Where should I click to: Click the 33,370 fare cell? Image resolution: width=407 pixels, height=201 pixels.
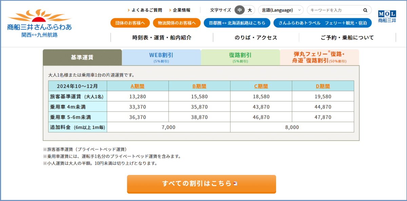137,107
